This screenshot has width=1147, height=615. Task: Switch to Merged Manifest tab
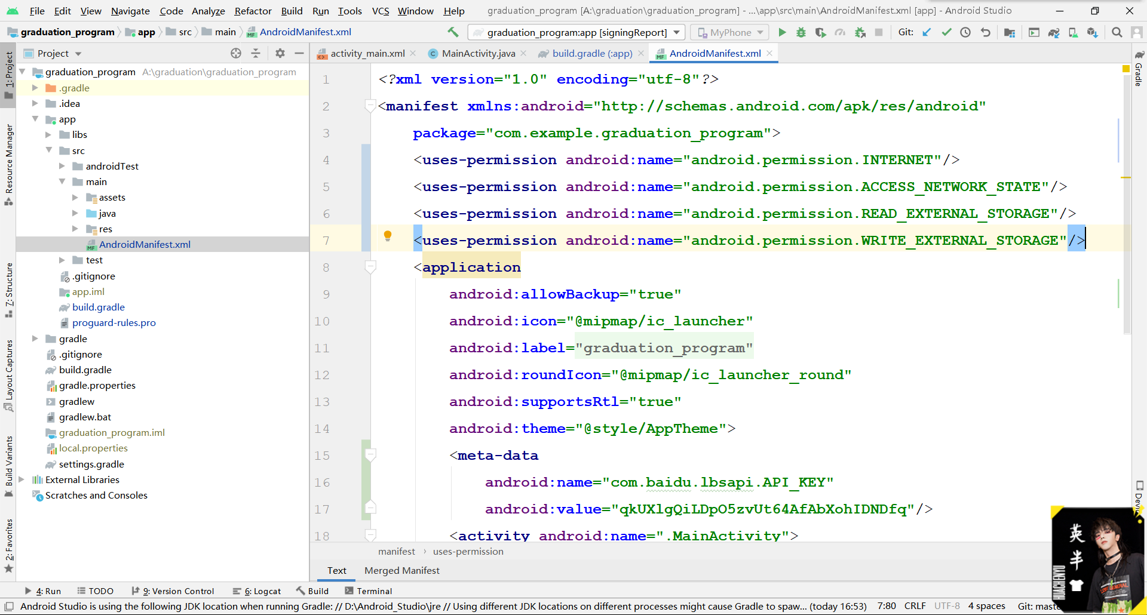(x=402, y=570)
